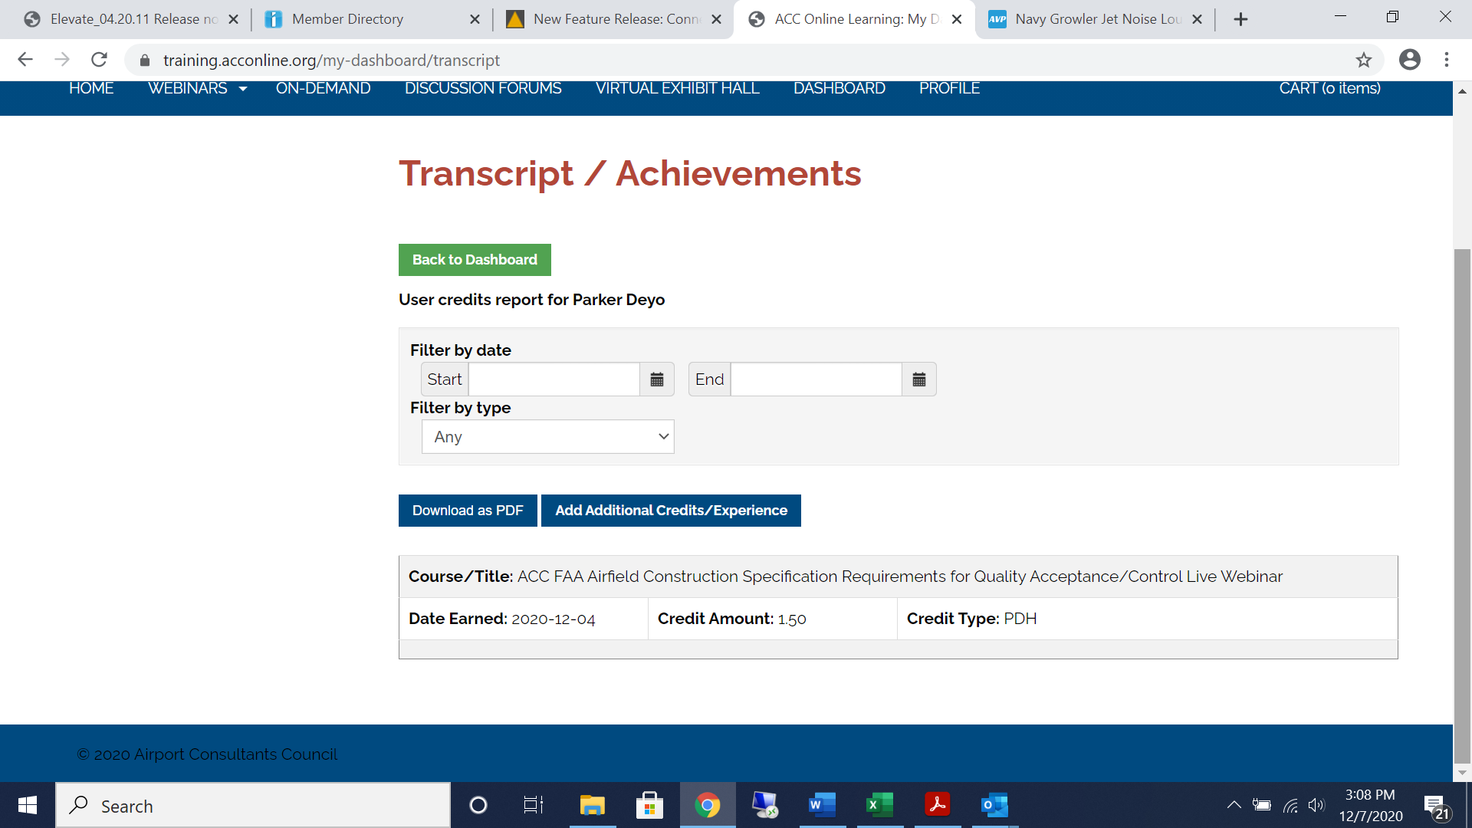The image size is (1472, 828).
Task: Open a new browser tab
Action: coord(1240,19)
